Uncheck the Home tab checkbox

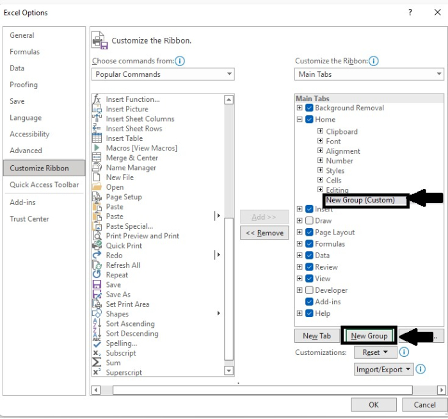[x=309, y=119]
